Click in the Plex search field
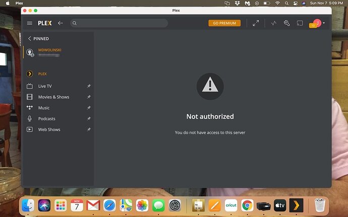This screenshot has height=217, width=348. point(119,23)
